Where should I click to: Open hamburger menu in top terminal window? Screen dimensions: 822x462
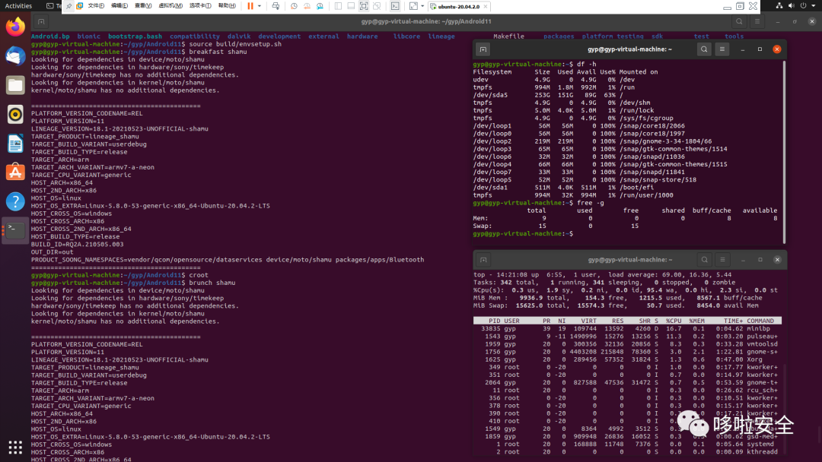[x=722, y=260]
